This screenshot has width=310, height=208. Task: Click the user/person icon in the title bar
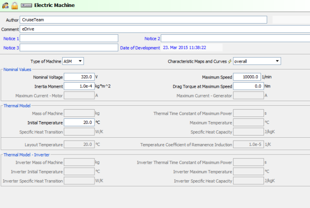[5, 5]
